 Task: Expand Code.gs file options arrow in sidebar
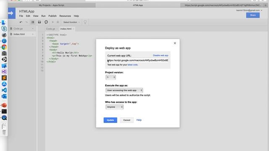point(33,29)
